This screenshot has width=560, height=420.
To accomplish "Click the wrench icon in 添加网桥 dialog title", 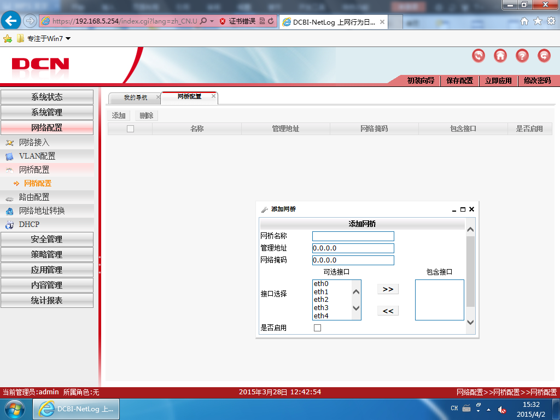I will [265, 209].
